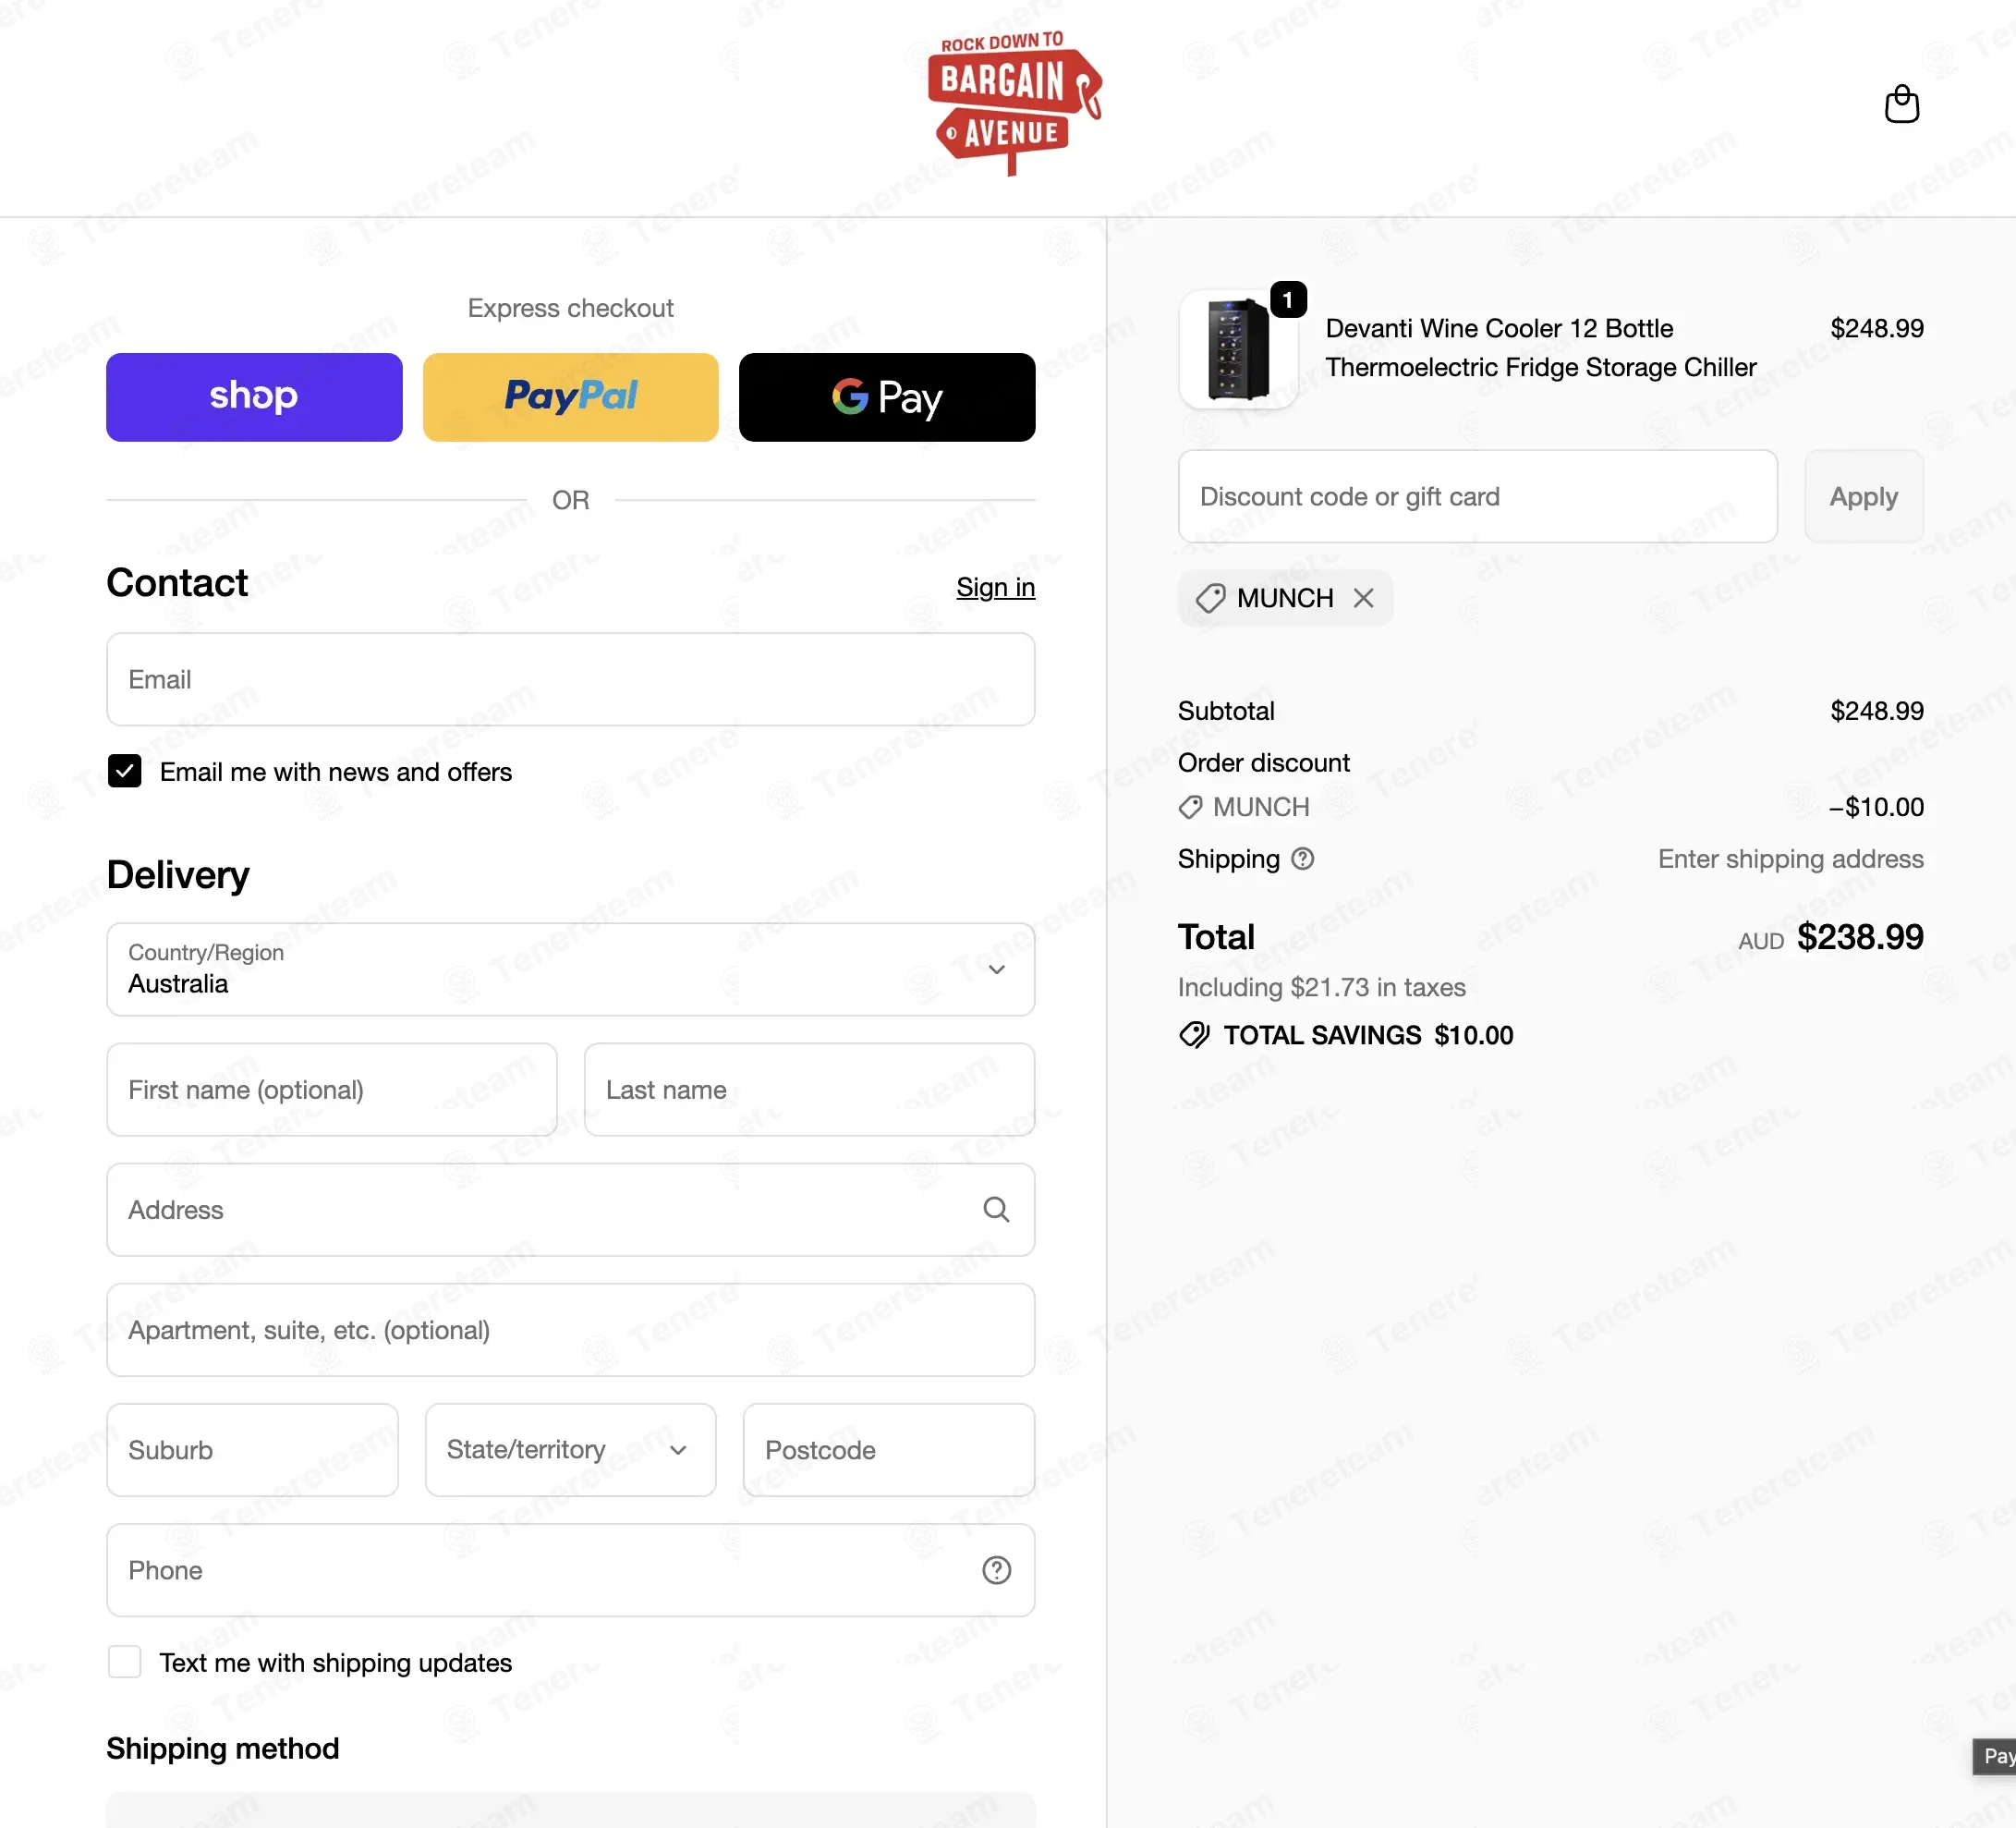This screenshot has height=1828, width=2016.
Task: Focus the Email input field
Action: coord(570,679)
